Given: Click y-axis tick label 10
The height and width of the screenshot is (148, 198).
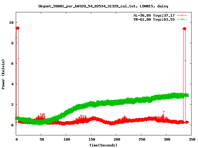Looking at the screenshot, I should click(x=11, y=23).
